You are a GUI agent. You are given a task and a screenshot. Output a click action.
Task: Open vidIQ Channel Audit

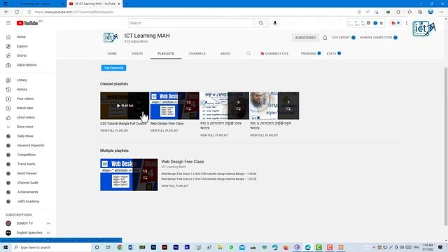click(28, 183)
